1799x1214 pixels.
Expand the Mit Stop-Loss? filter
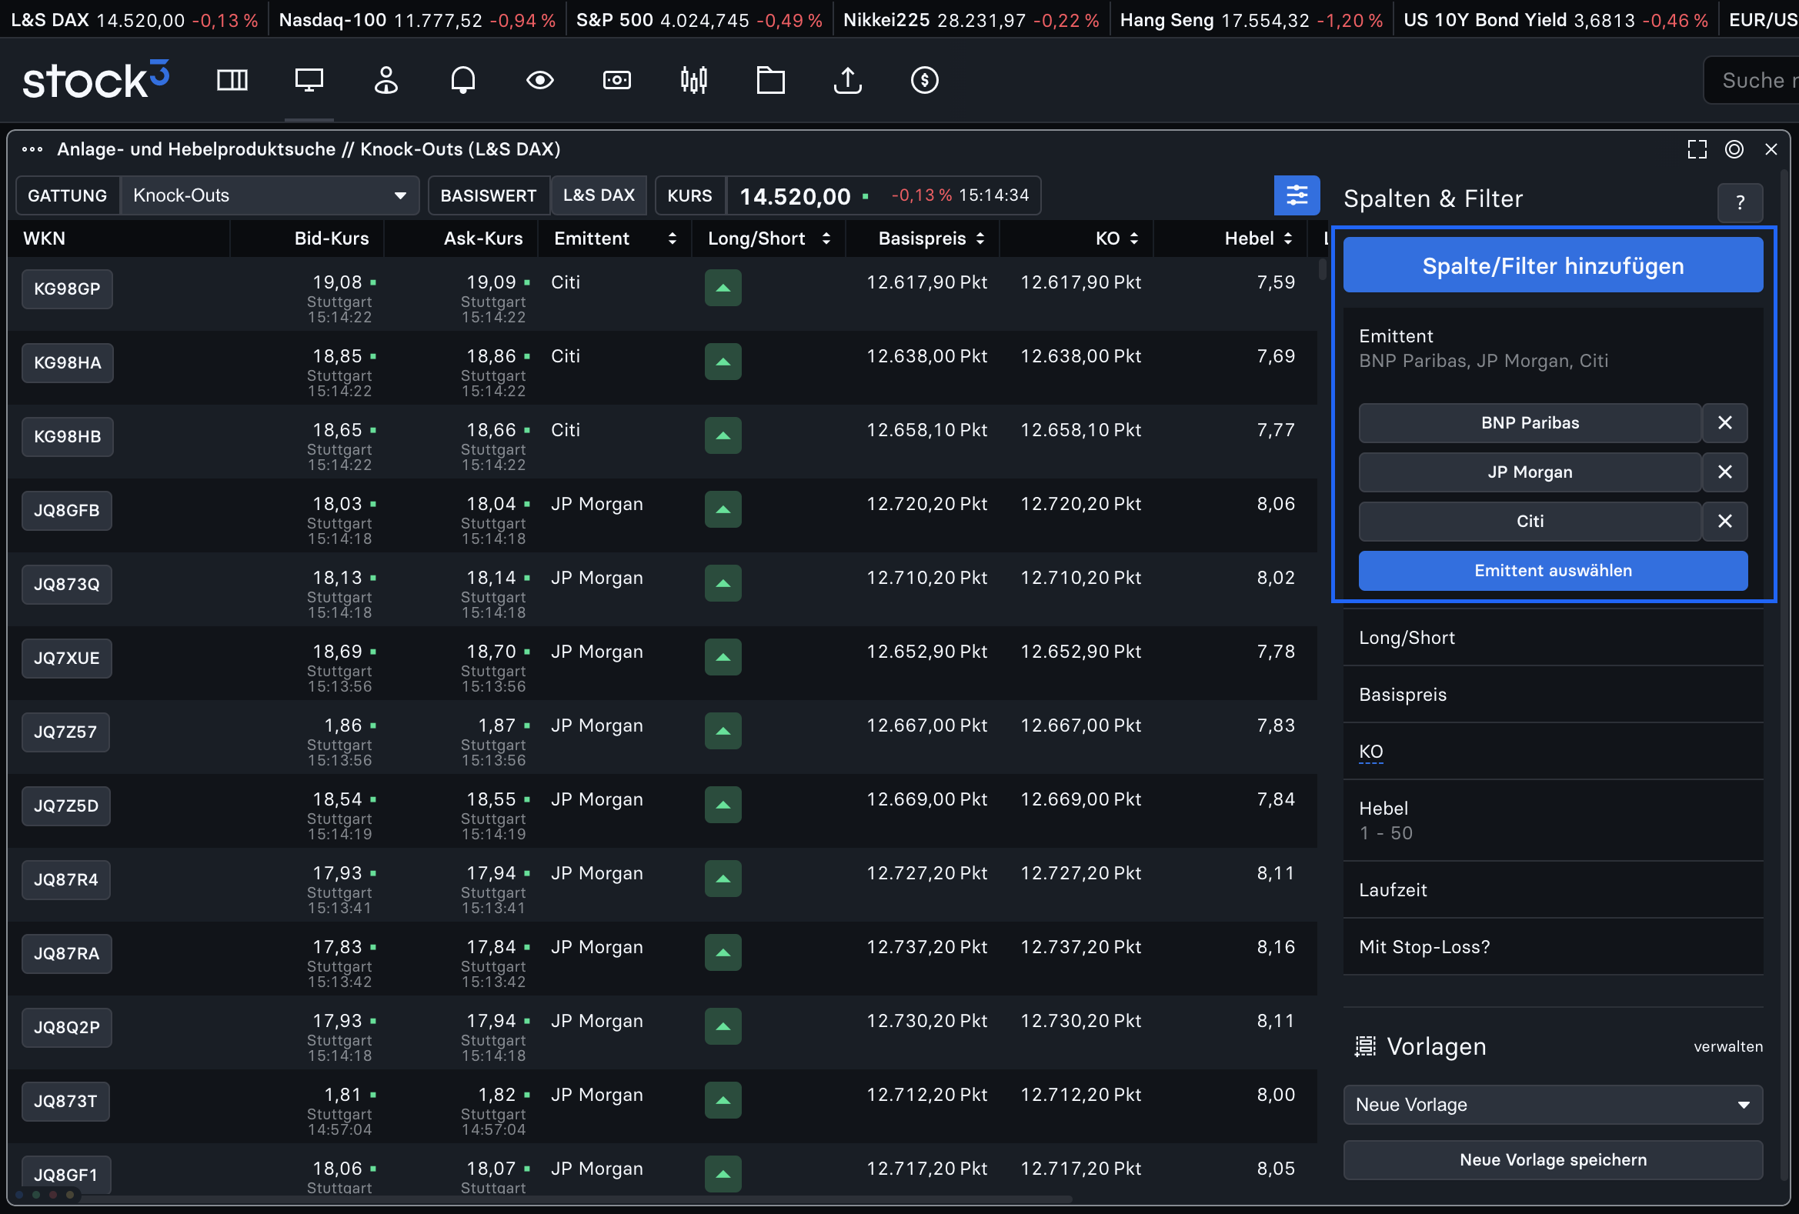1553,946
